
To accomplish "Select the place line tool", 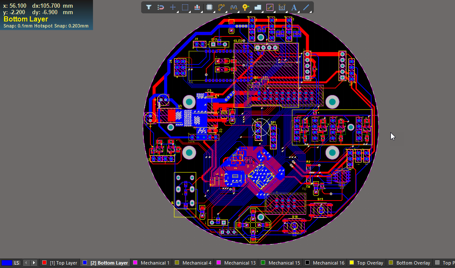I will pyautogui.click(x=306, y=7).
